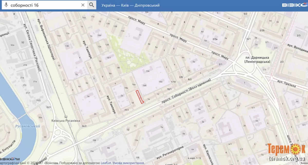Click the Visicom logo in header
Image resolution: width=308 pixels, height=165 pixels.
coord(294,5)
